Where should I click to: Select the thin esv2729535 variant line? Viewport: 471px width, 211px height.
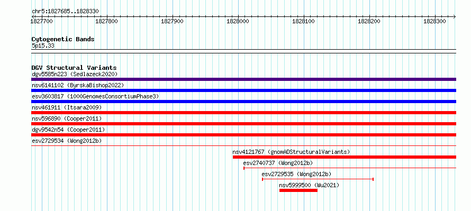point(318,179)
